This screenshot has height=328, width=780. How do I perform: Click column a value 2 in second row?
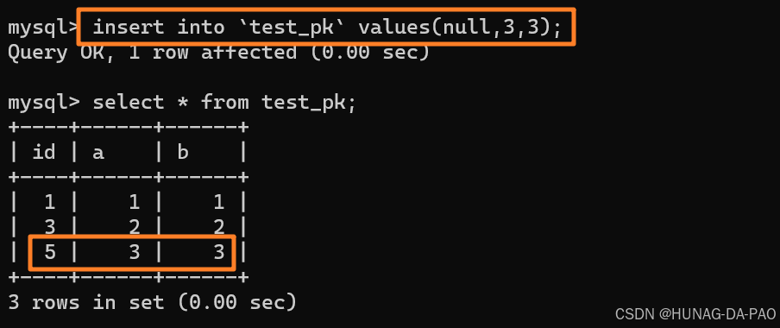click(135, 228)
